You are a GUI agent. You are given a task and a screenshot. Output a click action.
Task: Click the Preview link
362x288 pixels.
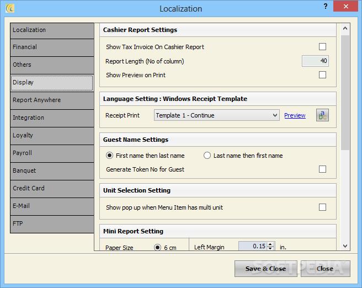coord(295,115)
